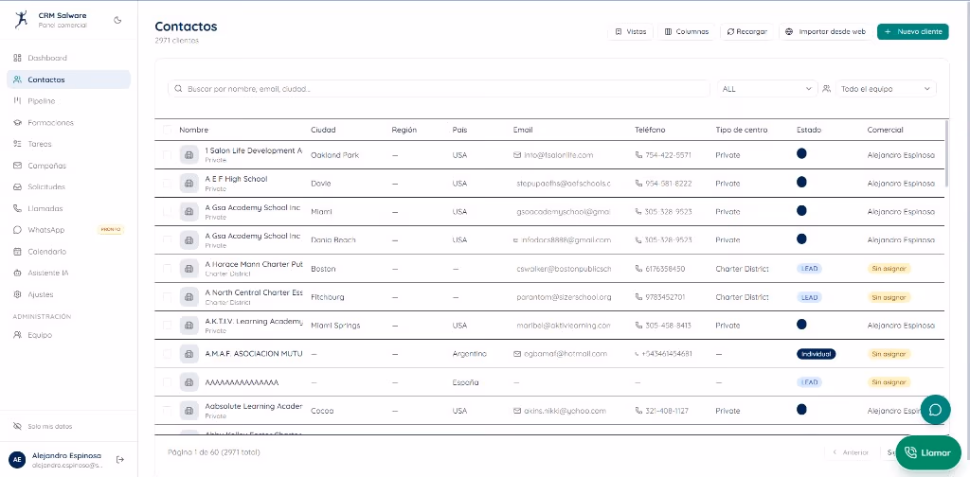Click the Contactos people icon in sidebar
Viewport: 970px width, 477px height.
[17, 79]
